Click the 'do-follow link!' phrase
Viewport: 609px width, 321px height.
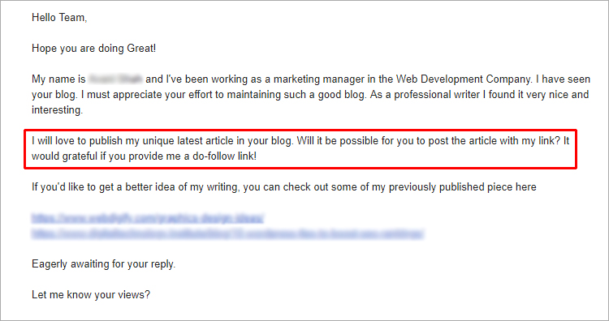click(x=224, y=156)
